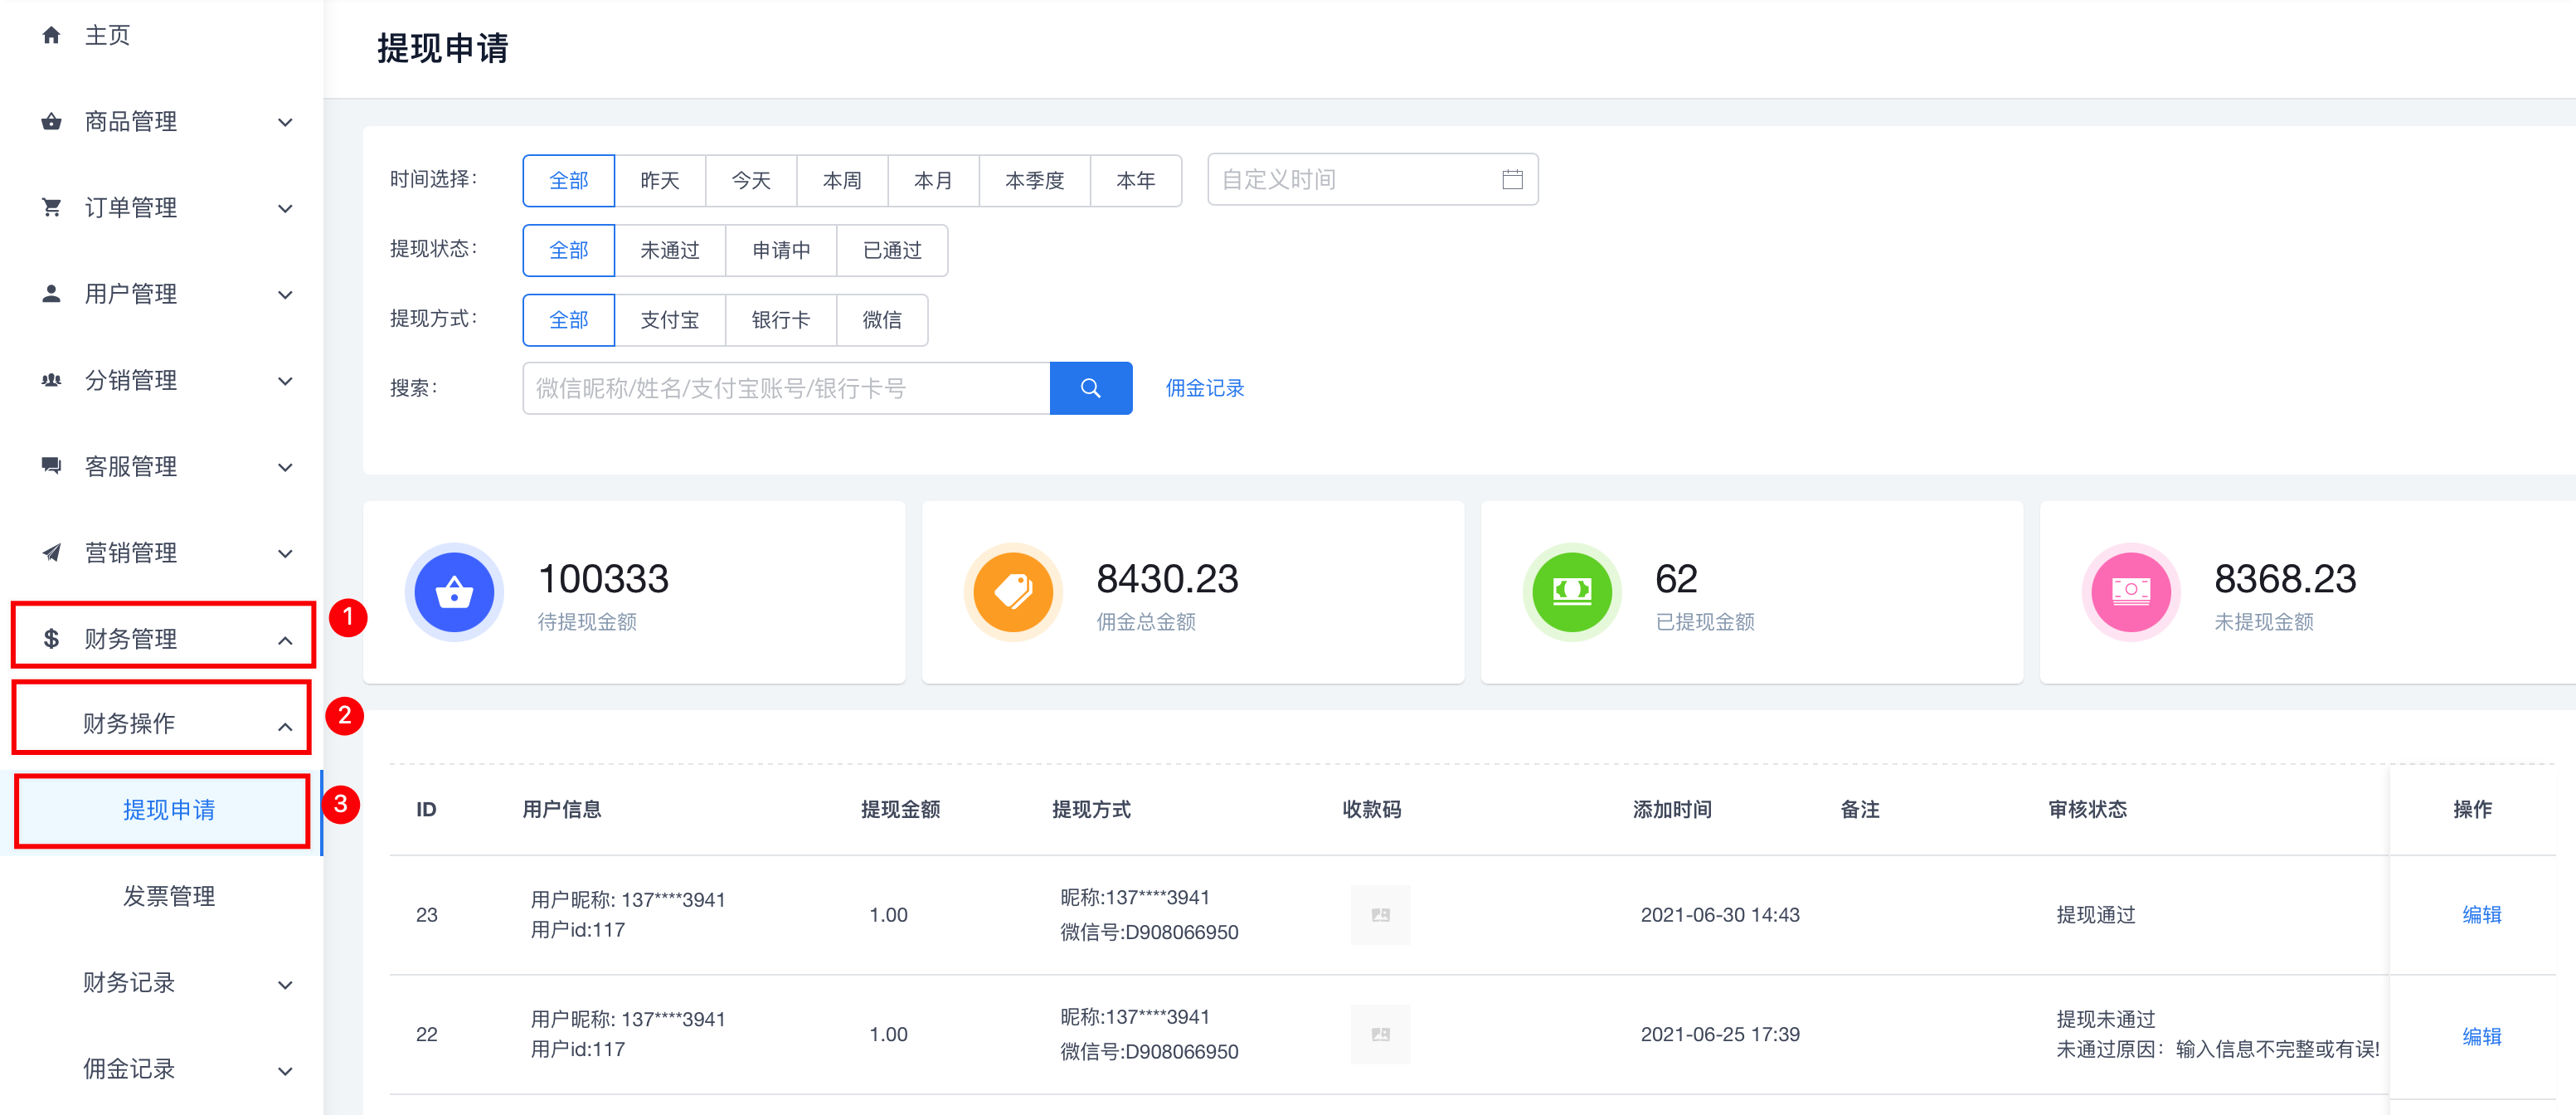Viewport: 2576px width, 1115px height.
Task: Click the green money icon for 已提现金额
Action: point(1572,593)
